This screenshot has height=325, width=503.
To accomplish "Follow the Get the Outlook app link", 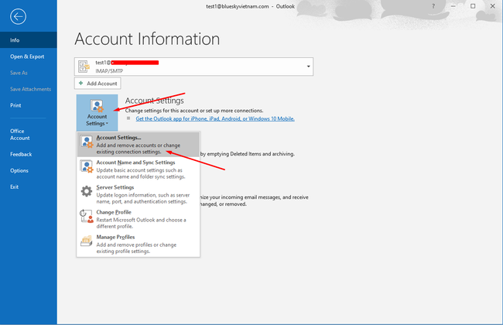I will [215, 118].
